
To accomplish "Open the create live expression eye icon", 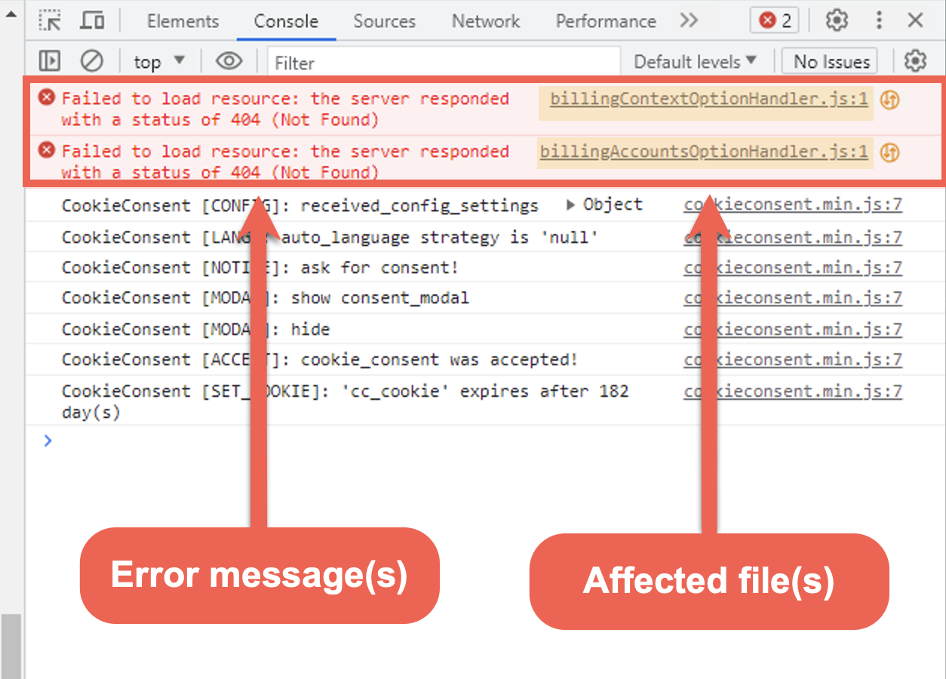I will click(x=229, y=60).
